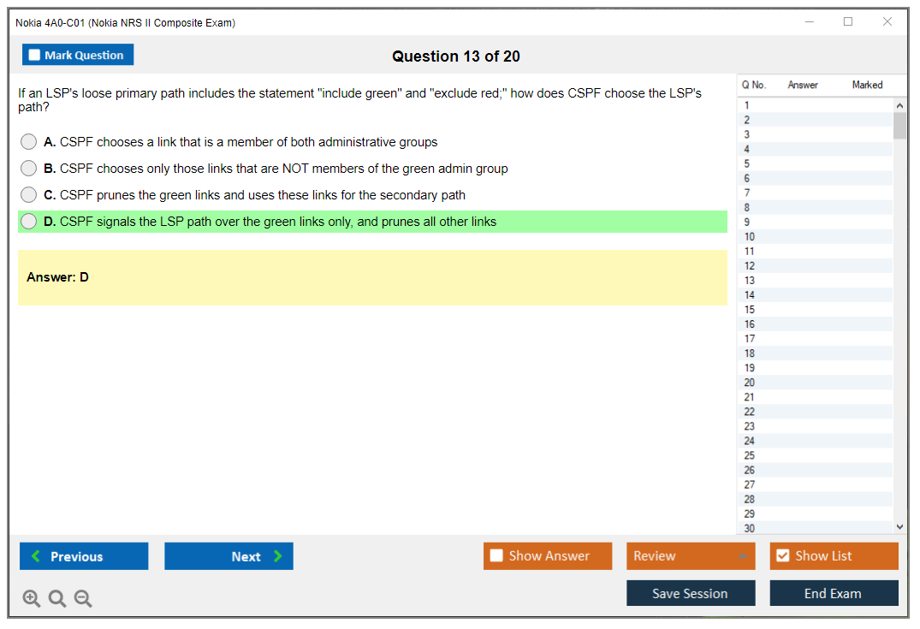Open the Review dropdown menu
Viewport: 920px width, 629px height.
(x=691, y=556)
